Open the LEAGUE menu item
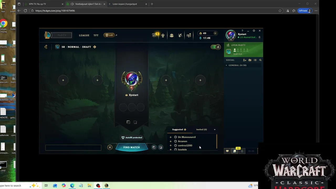The width and height of the screenshot is (336, 189). [84, 35]
